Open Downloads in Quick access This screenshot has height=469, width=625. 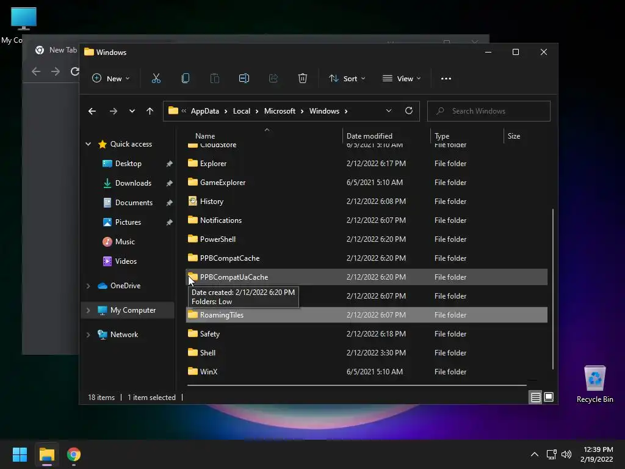(133, 183)
